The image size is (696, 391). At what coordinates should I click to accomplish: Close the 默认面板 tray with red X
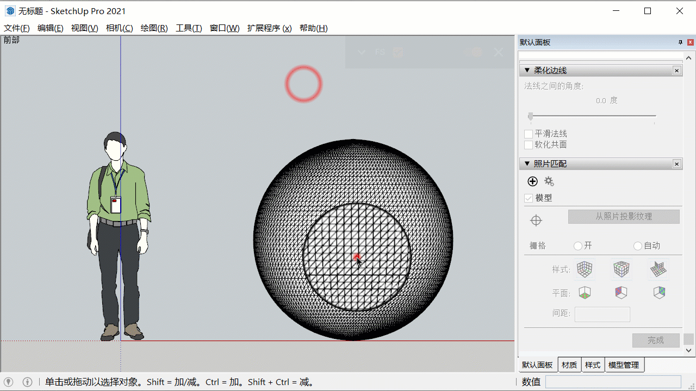coord(691,42)
